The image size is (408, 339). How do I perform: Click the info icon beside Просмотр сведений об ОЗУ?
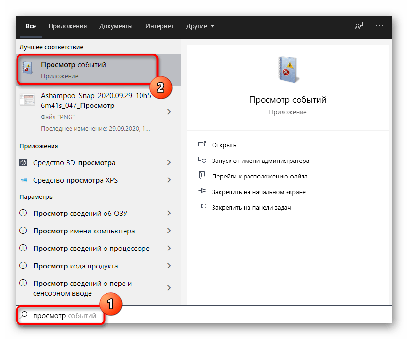[x=23, y=213]
